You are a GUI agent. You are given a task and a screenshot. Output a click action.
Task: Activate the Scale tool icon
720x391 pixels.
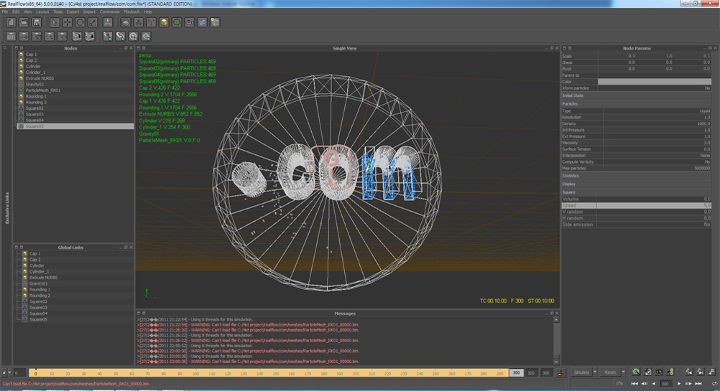[93, 22]
